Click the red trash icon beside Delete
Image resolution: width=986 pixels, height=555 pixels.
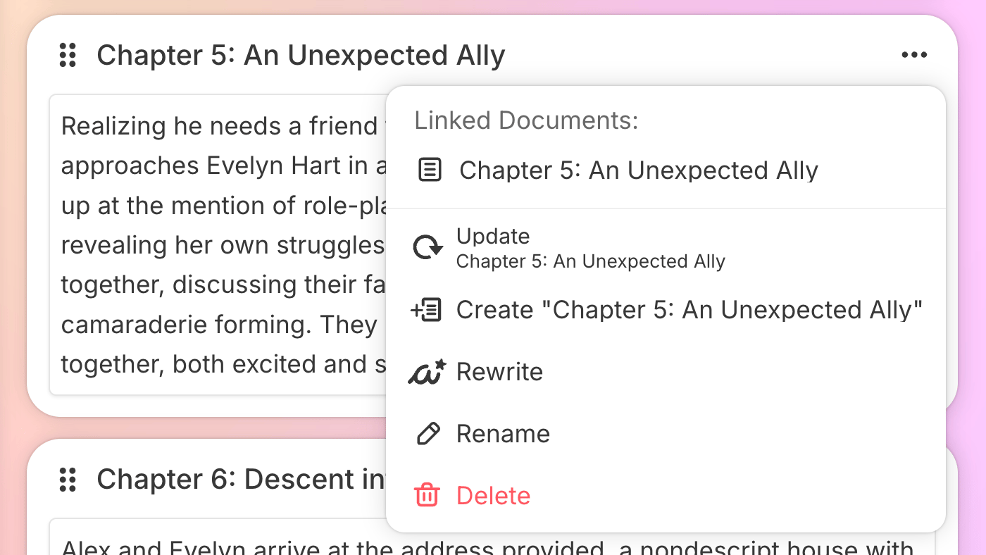tap(428, 495)
